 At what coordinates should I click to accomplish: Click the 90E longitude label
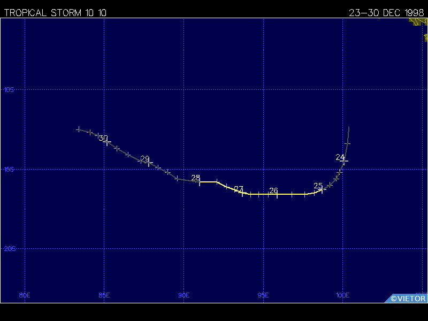(x=184, y=295)
